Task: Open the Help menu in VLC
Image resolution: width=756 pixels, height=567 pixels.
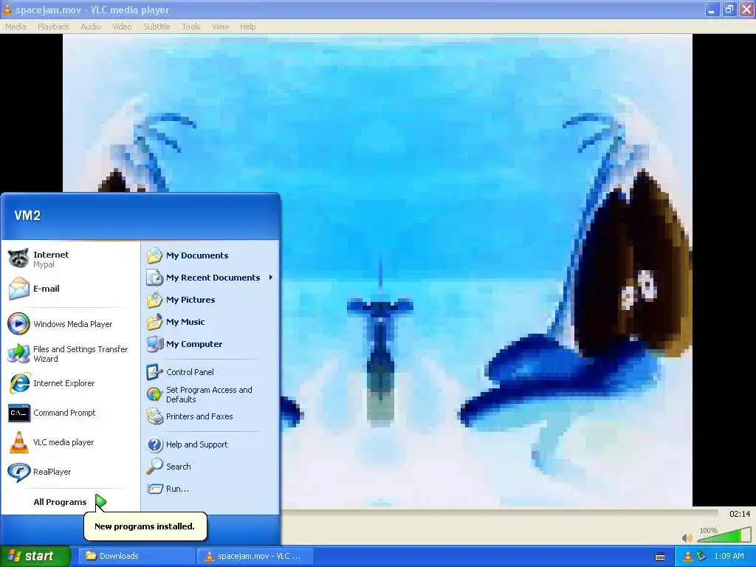Action: coord(248,27)
